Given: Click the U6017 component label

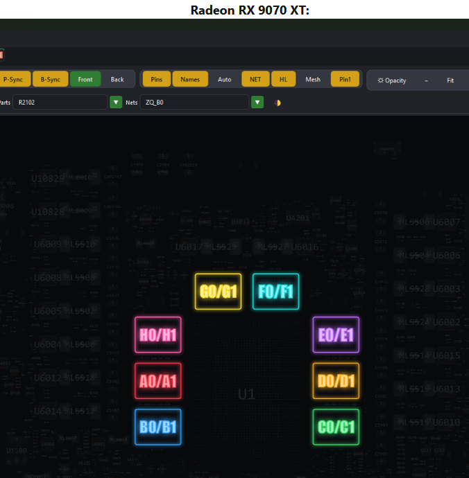Looking at the screenshot, I should click(x=189, y=247).
